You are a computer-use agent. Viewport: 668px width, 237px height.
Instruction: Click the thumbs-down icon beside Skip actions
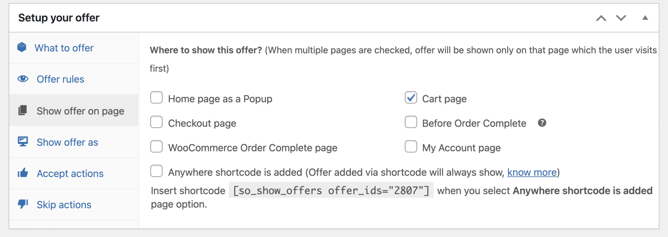pos(23,204)
